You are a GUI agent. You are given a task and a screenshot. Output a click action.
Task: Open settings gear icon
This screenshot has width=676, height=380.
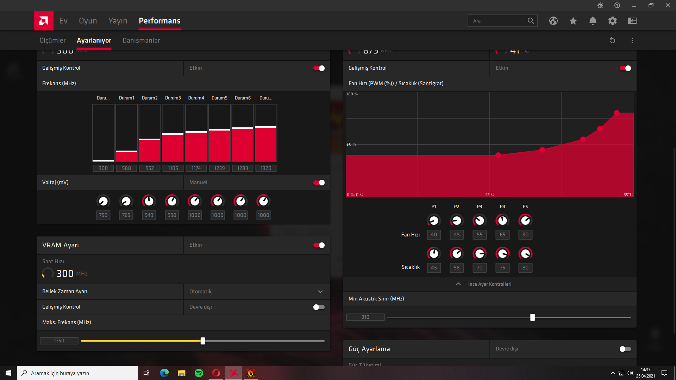tap(612, 21)
